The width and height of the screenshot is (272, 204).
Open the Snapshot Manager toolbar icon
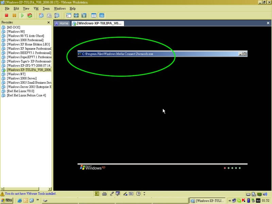click(57, 15)
